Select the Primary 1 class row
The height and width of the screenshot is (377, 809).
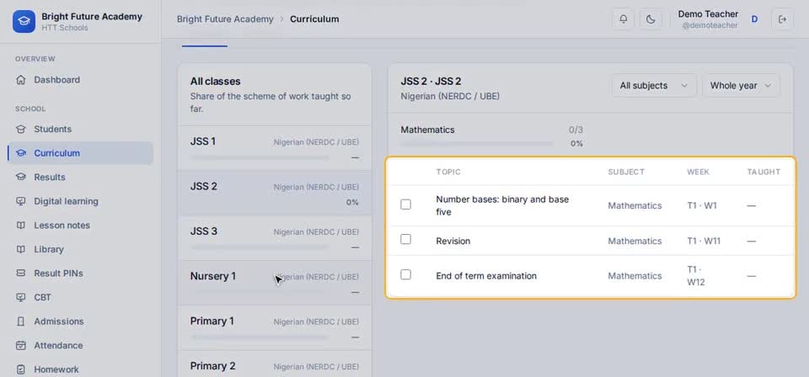(x=275, y=327)
